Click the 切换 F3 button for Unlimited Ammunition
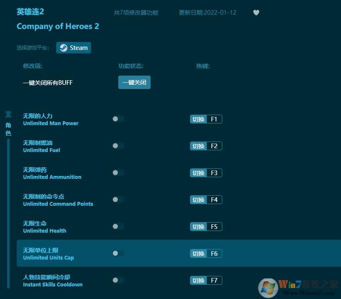This screenshot has width=341, height=299. (x=206, y=173)
